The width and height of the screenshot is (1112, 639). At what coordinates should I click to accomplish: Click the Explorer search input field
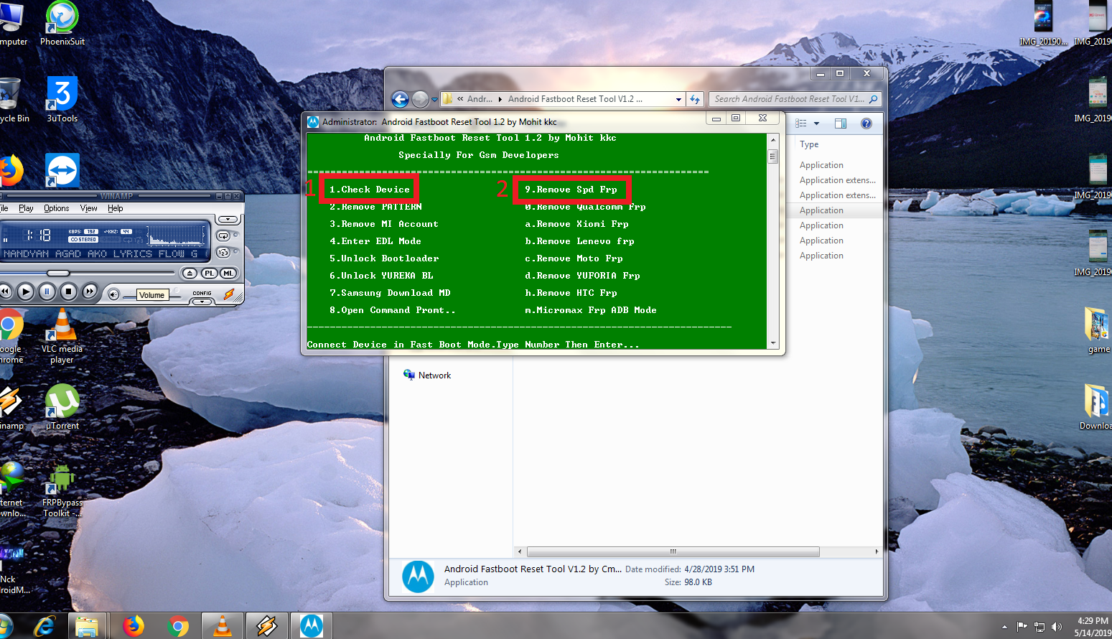pyautogui.click(x=788, y=99)
